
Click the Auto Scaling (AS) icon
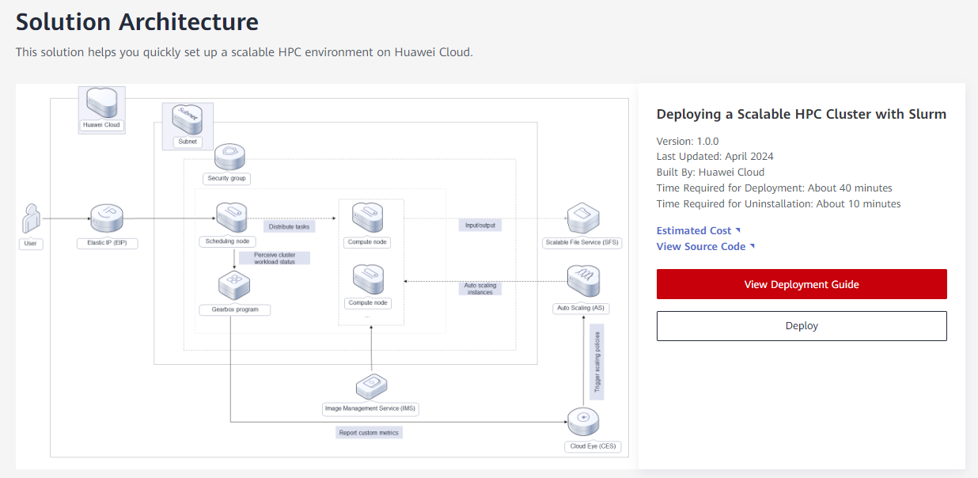point(583,281)
